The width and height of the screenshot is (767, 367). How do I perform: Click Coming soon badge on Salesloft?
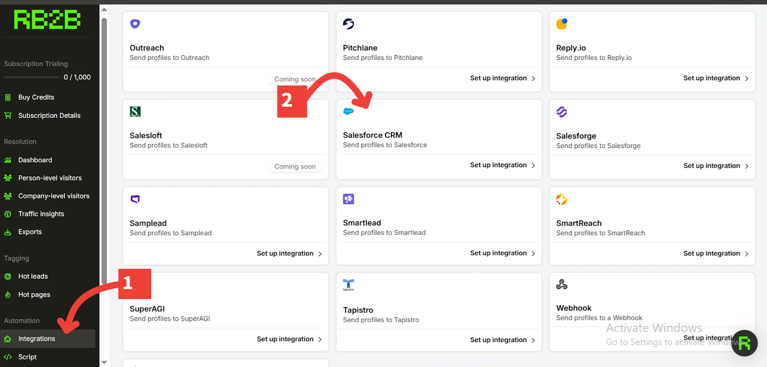click(x=295, y=167)
